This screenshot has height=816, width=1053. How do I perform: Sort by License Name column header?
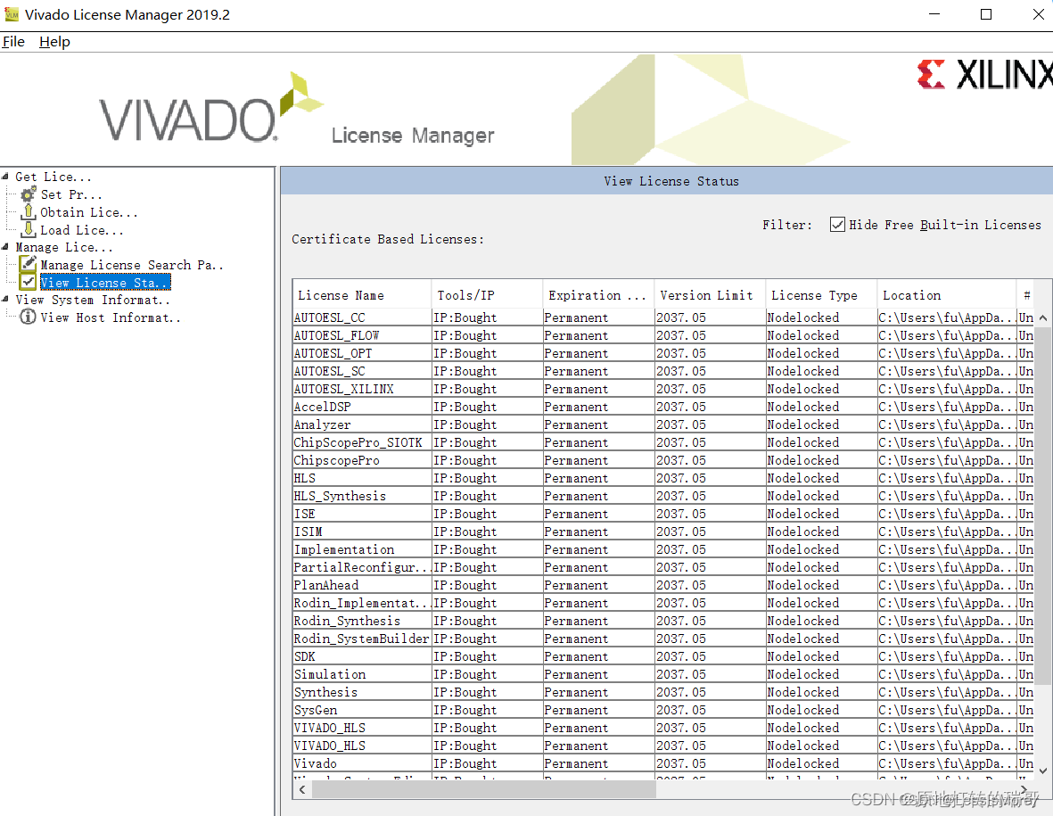point(362,295)
